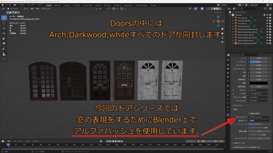273x153 pixels.
Task: Select the Scale tool
Action: 4,38
